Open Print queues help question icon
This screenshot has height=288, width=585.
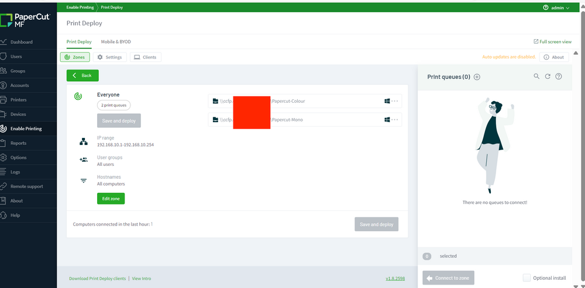click(559, 77)
